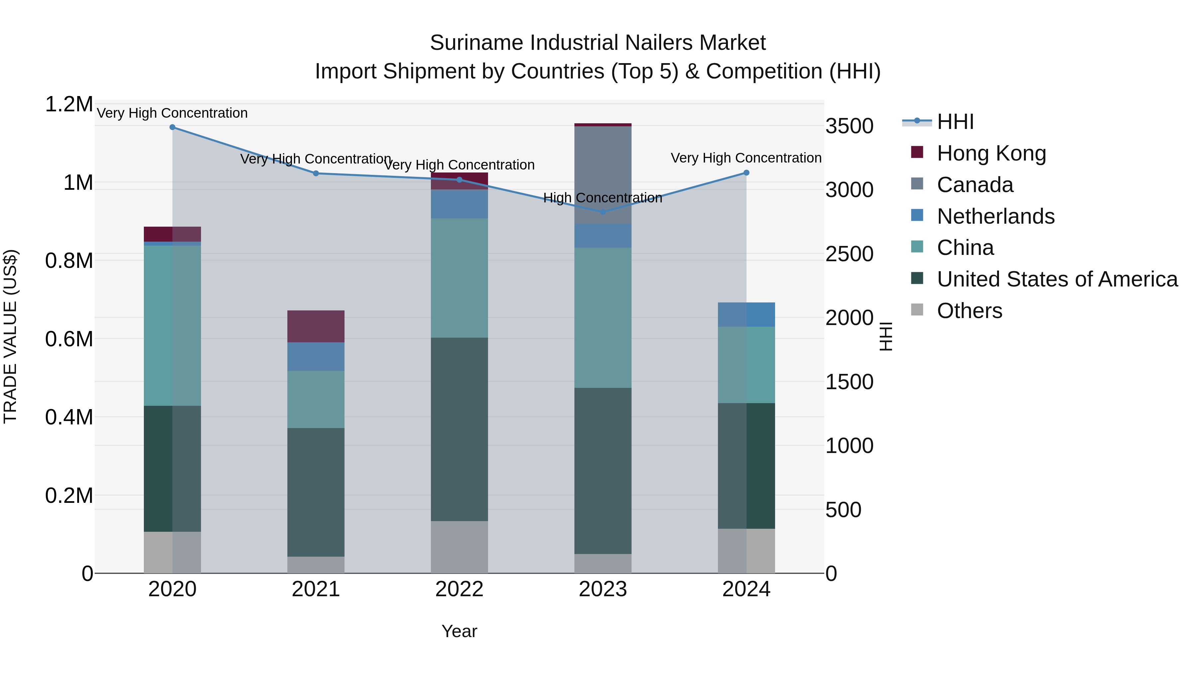
Task: Click the Others gray legend swatch
Action: pos(917,309)
